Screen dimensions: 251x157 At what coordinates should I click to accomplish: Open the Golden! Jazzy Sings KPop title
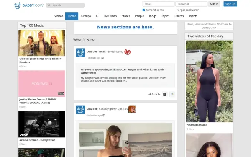pyautogui.click(x=40, y=60)
